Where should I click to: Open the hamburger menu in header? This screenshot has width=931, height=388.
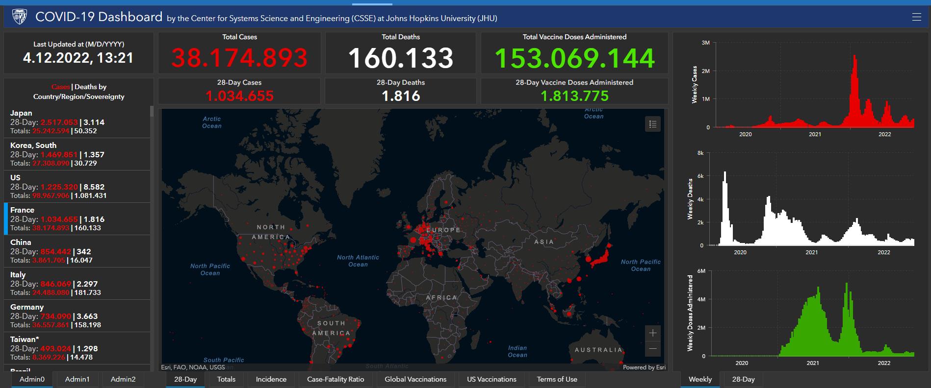(916, 17)
